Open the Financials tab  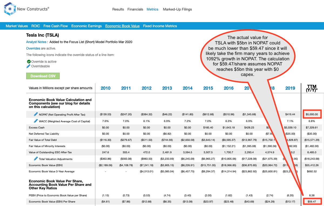135,9
